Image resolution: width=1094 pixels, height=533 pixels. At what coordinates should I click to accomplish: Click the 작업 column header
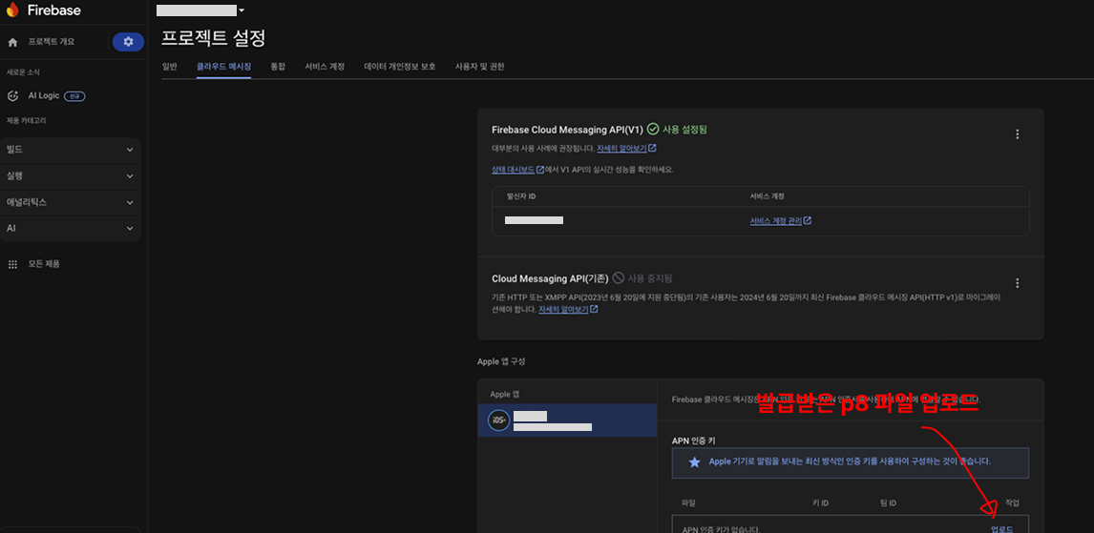[1013, 503]
